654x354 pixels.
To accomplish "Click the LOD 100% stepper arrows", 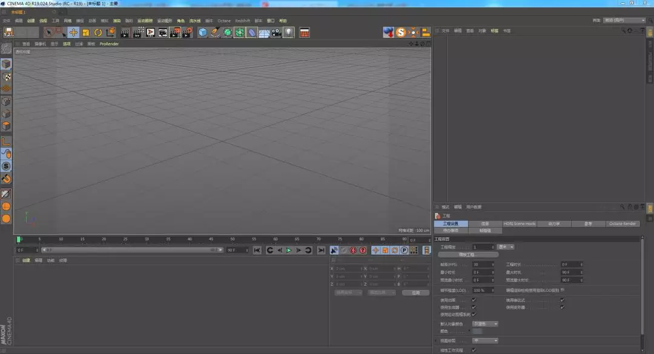I will click(492, 290).
